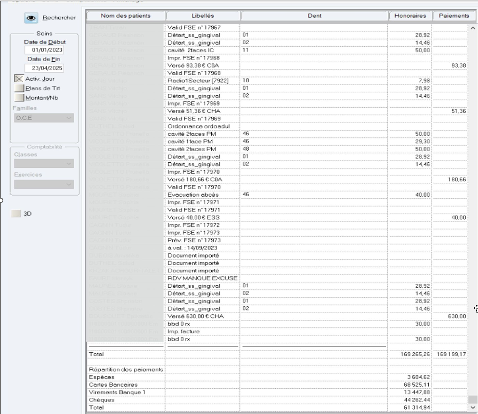
Task: Click the scroll up arrow of the list
Action: pos(473,28)
